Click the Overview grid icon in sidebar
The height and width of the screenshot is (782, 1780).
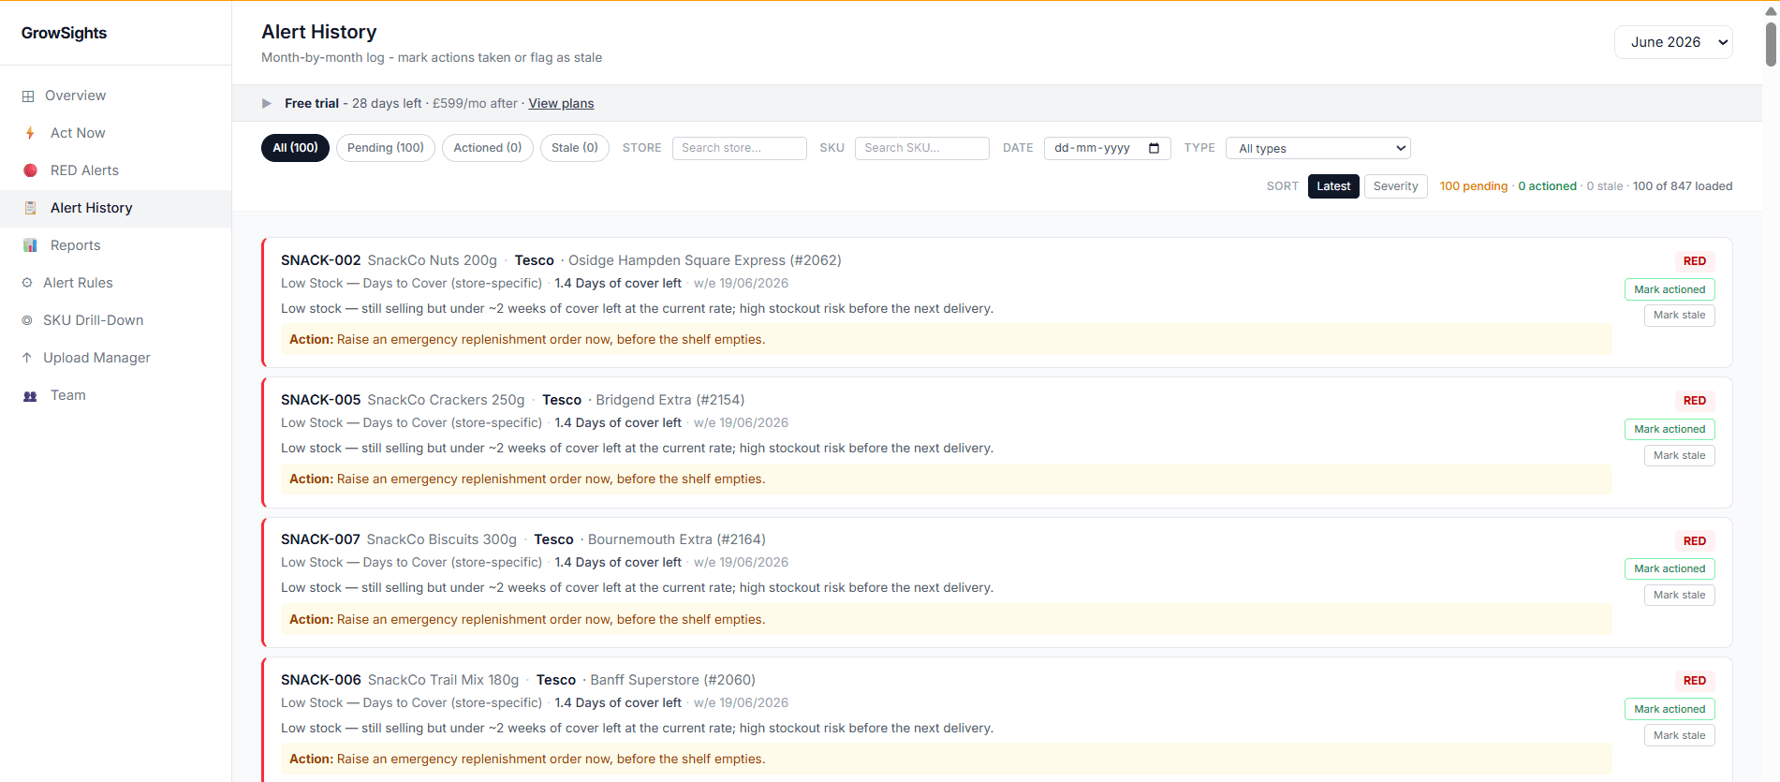tap(28, 96)
